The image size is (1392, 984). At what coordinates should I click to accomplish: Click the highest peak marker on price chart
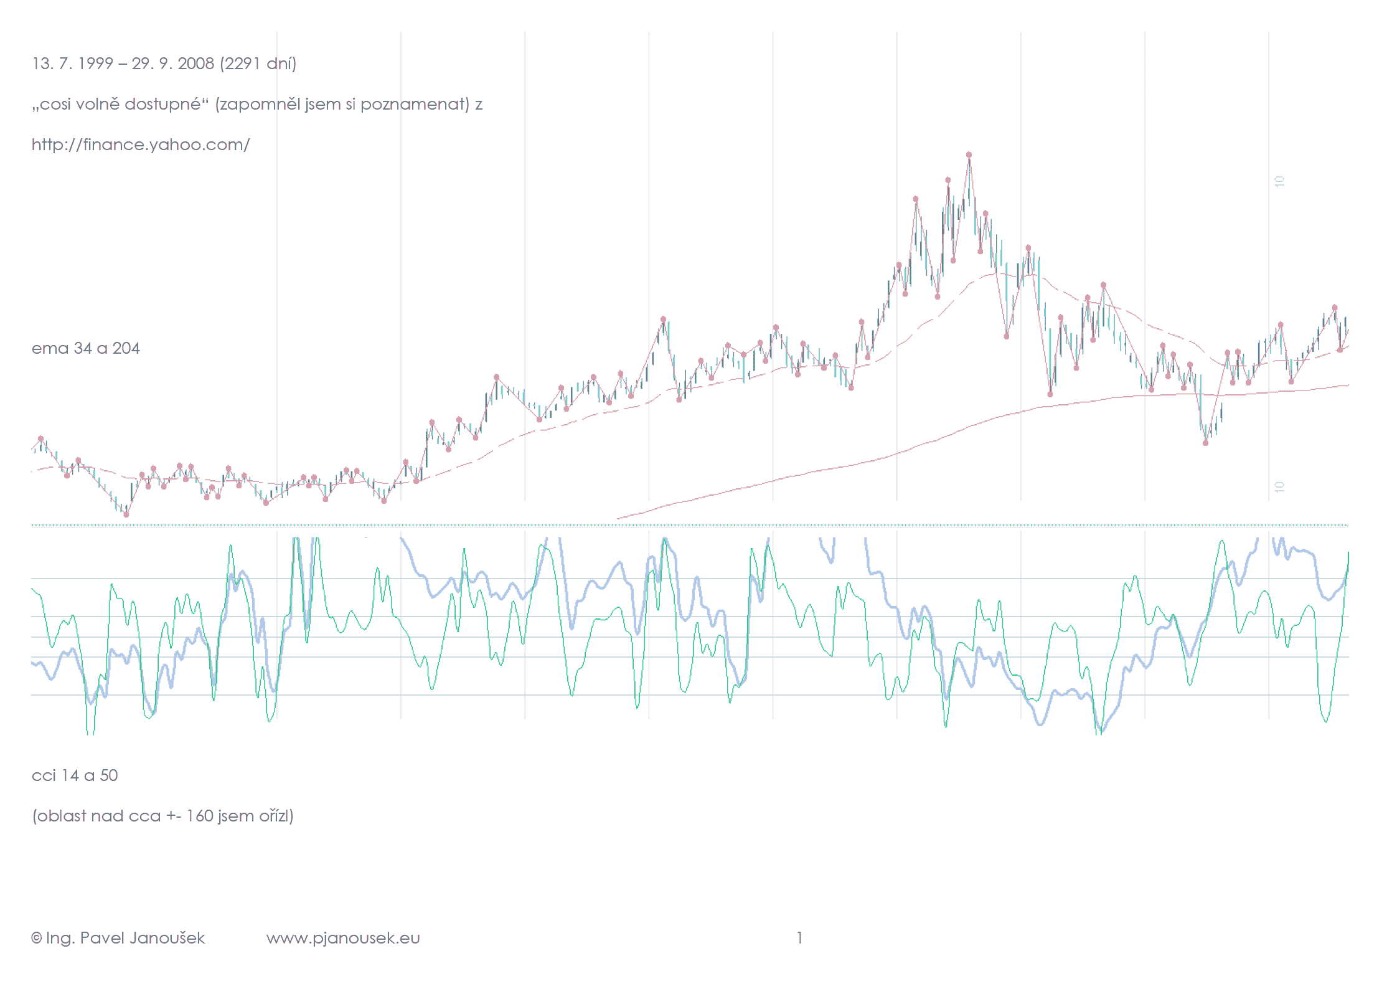(x=969, y=154)
